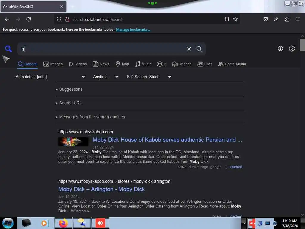The image size is (305, 229).
Task: Switch to the It search category
Action: pyautogui.click(x=161, y=64)
